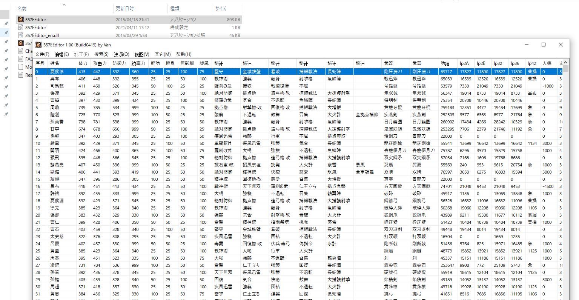
Task: Open the 选项(O) menu
Action: (x=121, y=54)
